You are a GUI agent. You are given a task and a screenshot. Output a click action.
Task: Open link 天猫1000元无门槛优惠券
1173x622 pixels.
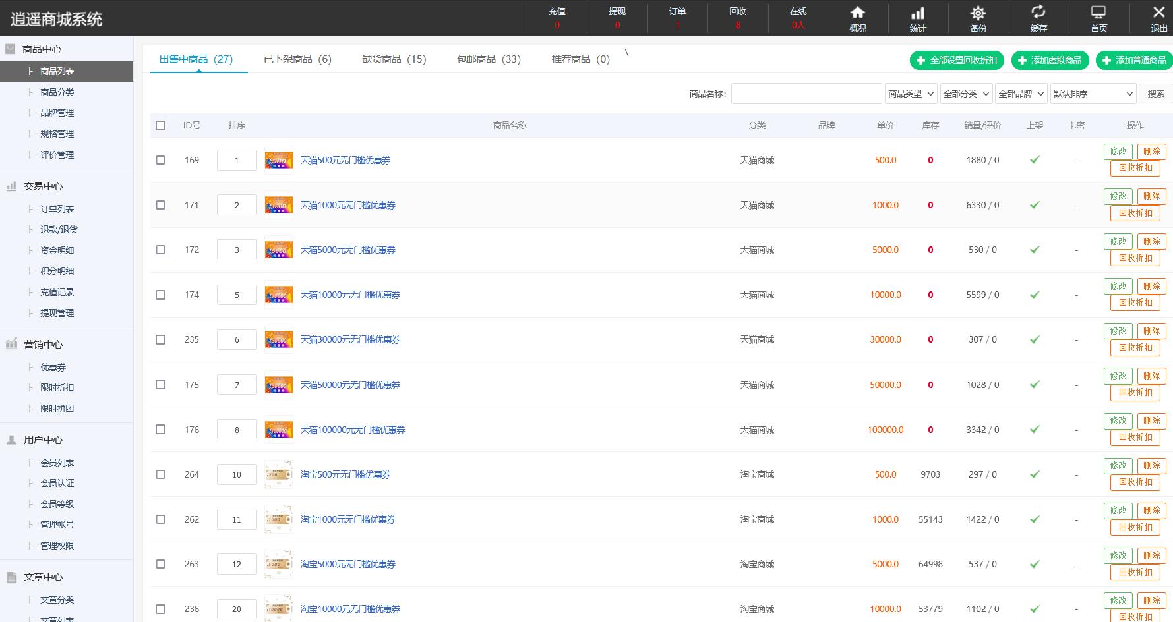coord(347,205)
